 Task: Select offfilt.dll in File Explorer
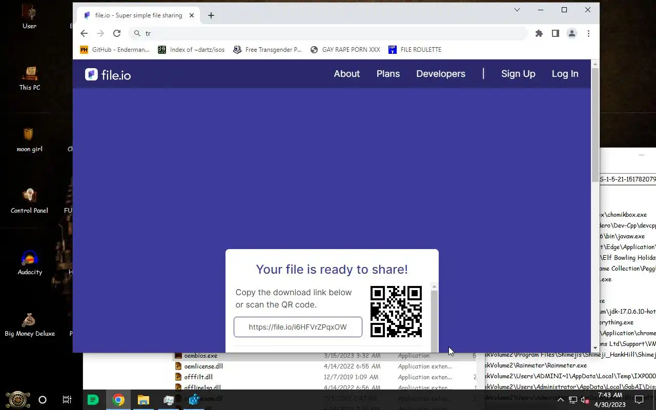(x=198, y=377)
